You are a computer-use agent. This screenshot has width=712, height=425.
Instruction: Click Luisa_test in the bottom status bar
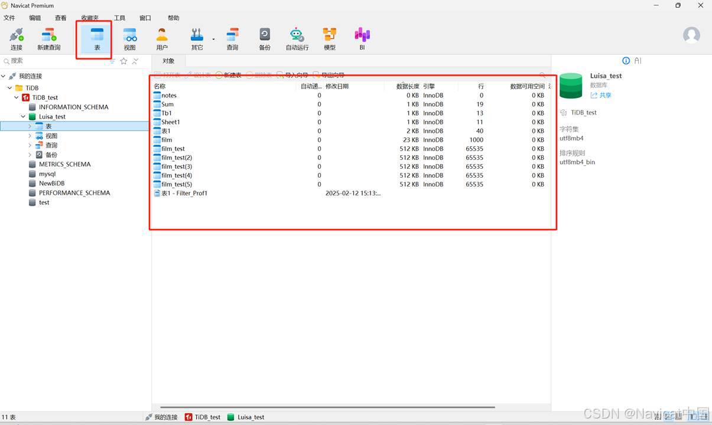(246, 417)
